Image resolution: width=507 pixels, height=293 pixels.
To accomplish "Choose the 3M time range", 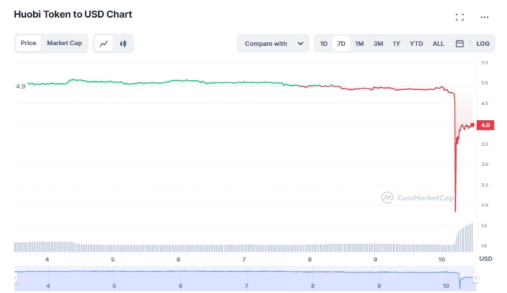I will pyautogui.click(x=378, y=44).
